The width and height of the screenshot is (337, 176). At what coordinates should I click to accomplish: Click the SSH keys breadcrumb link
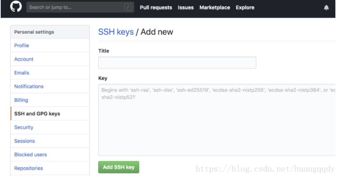pos(116,32)
